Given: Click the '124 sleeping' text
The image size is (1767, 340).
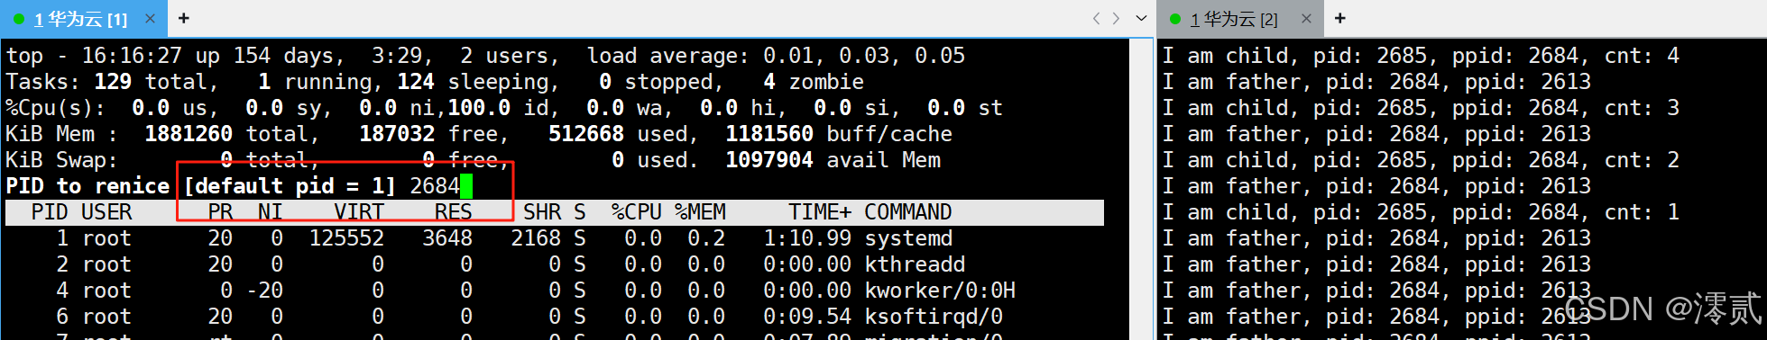Looking at the screenshot, I should pos(473,82).
